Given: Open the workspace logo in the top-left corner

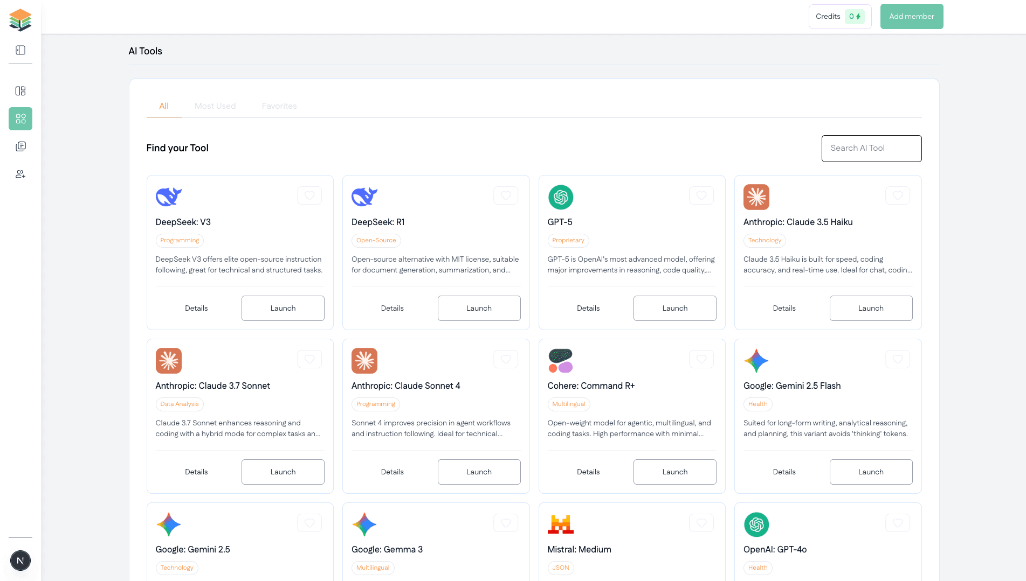Looking at the screenshot, I should coord(20,18).
